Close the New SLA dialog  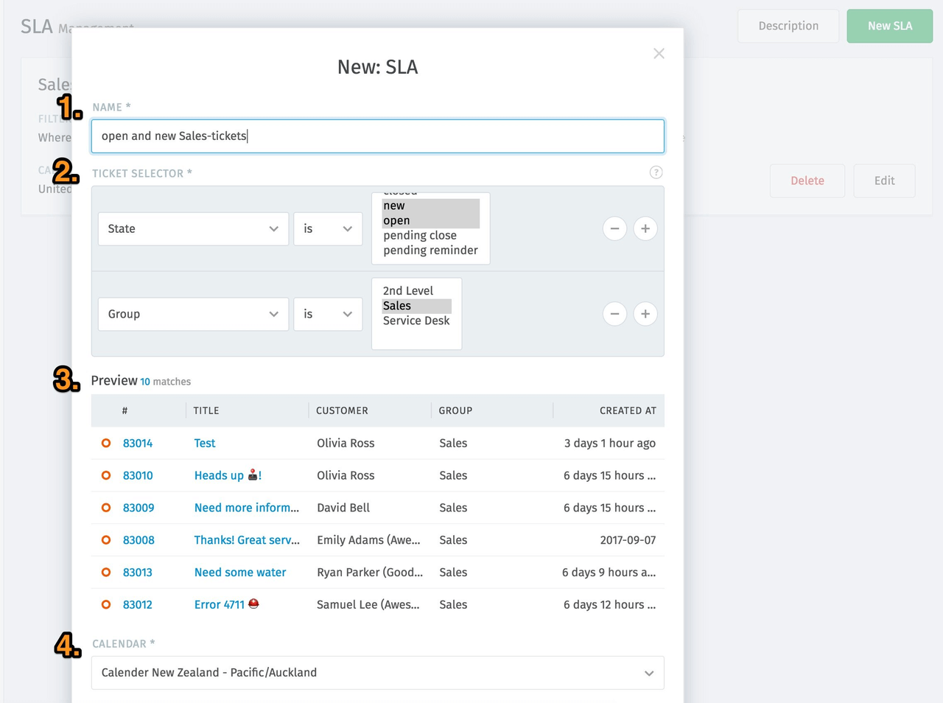(x=659, y=54)
